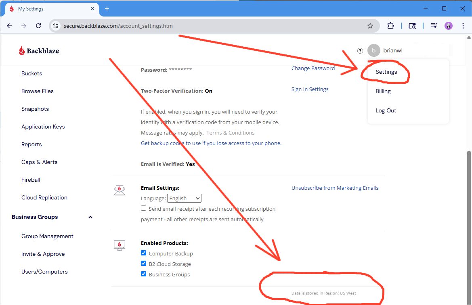Open the help question mark icon

pyautogui.click(x=360, y=51)
